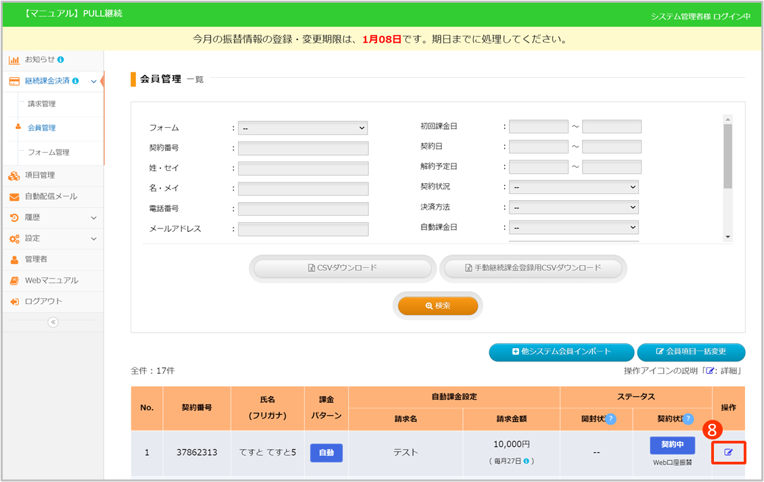764x482 pixels.
Task: Collapse sidebar with double-chevron icon
Action: click(53, 322)
